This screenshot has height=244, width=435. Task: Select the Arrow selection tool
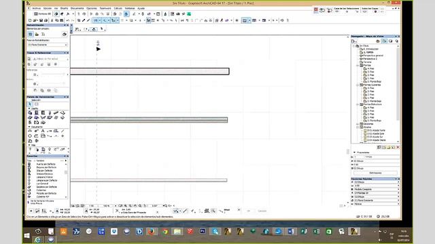click(x=30, y=104)
